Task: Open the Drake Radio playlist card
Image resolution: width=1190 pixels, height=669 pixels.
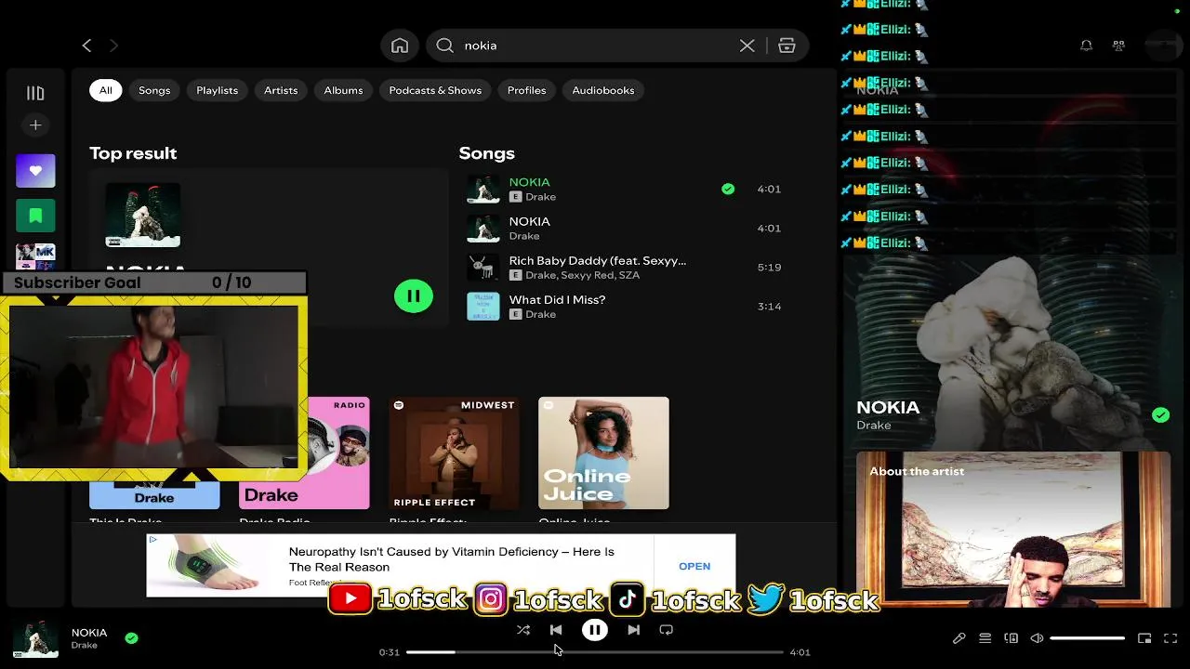Action: [x=304, y=453]
